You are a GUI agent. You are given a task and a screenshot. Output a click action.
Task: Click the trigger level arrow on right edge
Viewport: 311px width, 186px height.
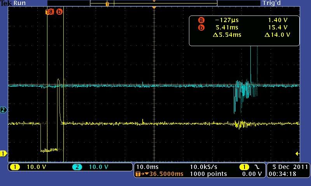[x=297, y=154]
